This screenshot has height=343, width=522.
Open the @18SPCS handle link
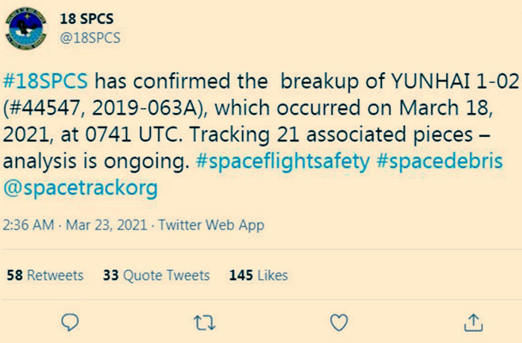[x=89, y=37]
